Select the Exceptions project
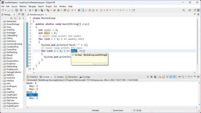 11,64
